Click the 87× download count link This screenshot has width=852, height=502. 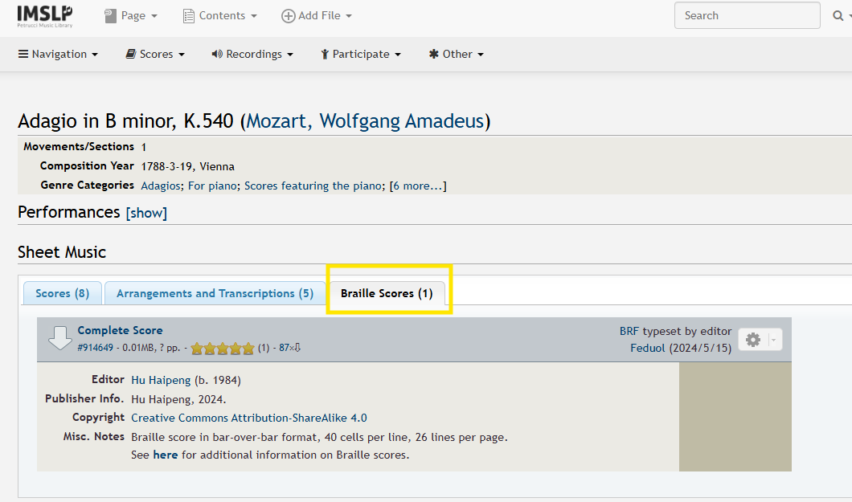click(289, 348)
